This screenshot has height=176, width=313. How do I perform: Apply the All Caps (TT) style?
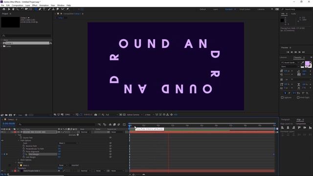tap(294, 93)
